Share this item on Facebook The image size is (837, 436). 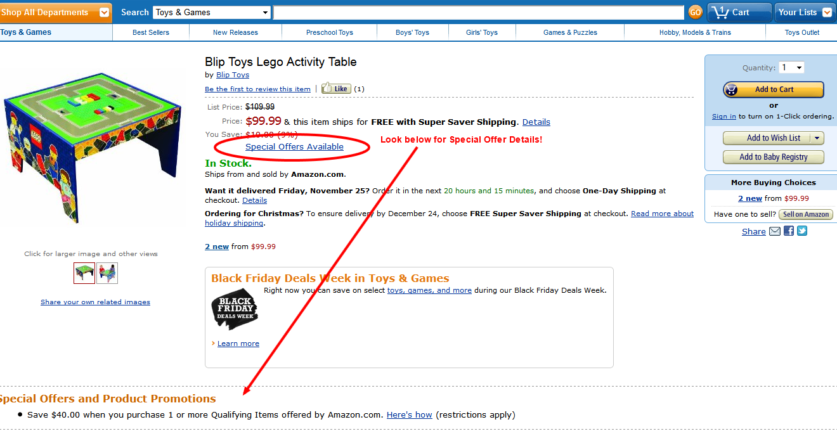(x=789, y=231)
